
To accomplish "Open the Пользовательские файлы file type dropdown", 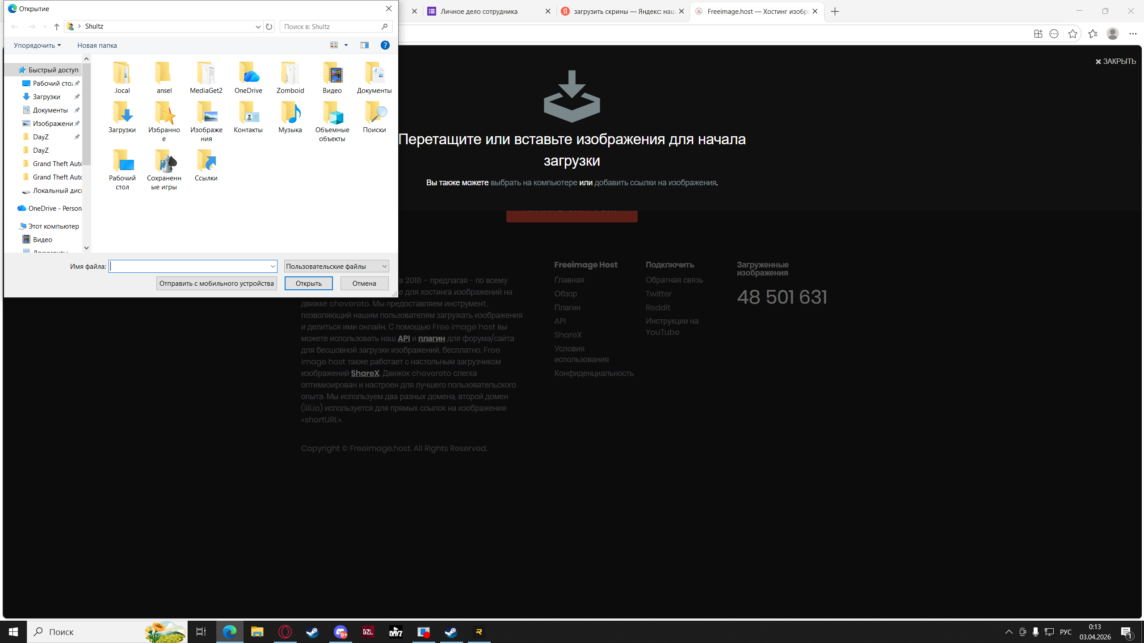I will point(336,267).
